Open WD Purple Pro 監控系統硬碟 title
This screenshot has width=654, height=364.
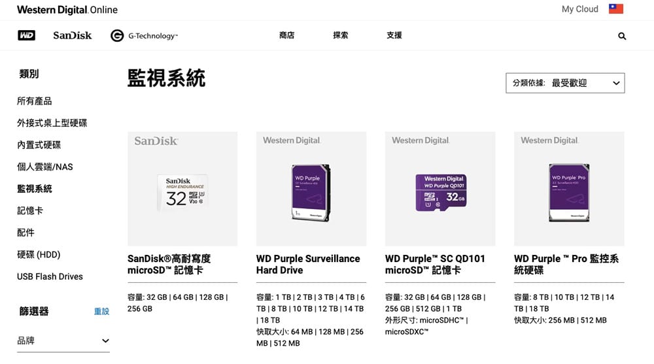(566, 265)
